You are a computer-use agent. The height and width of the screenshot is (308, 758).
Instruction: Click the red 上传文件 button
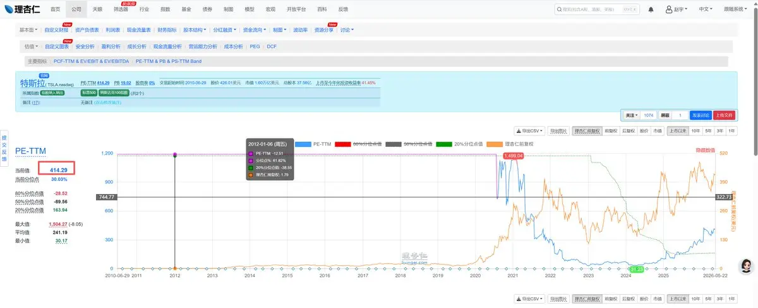[725, 115]
